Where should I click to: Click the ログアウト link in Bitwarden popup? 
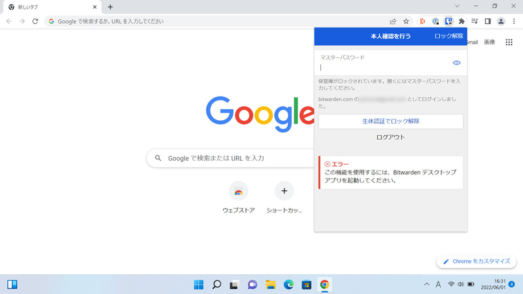coord(390,137)
